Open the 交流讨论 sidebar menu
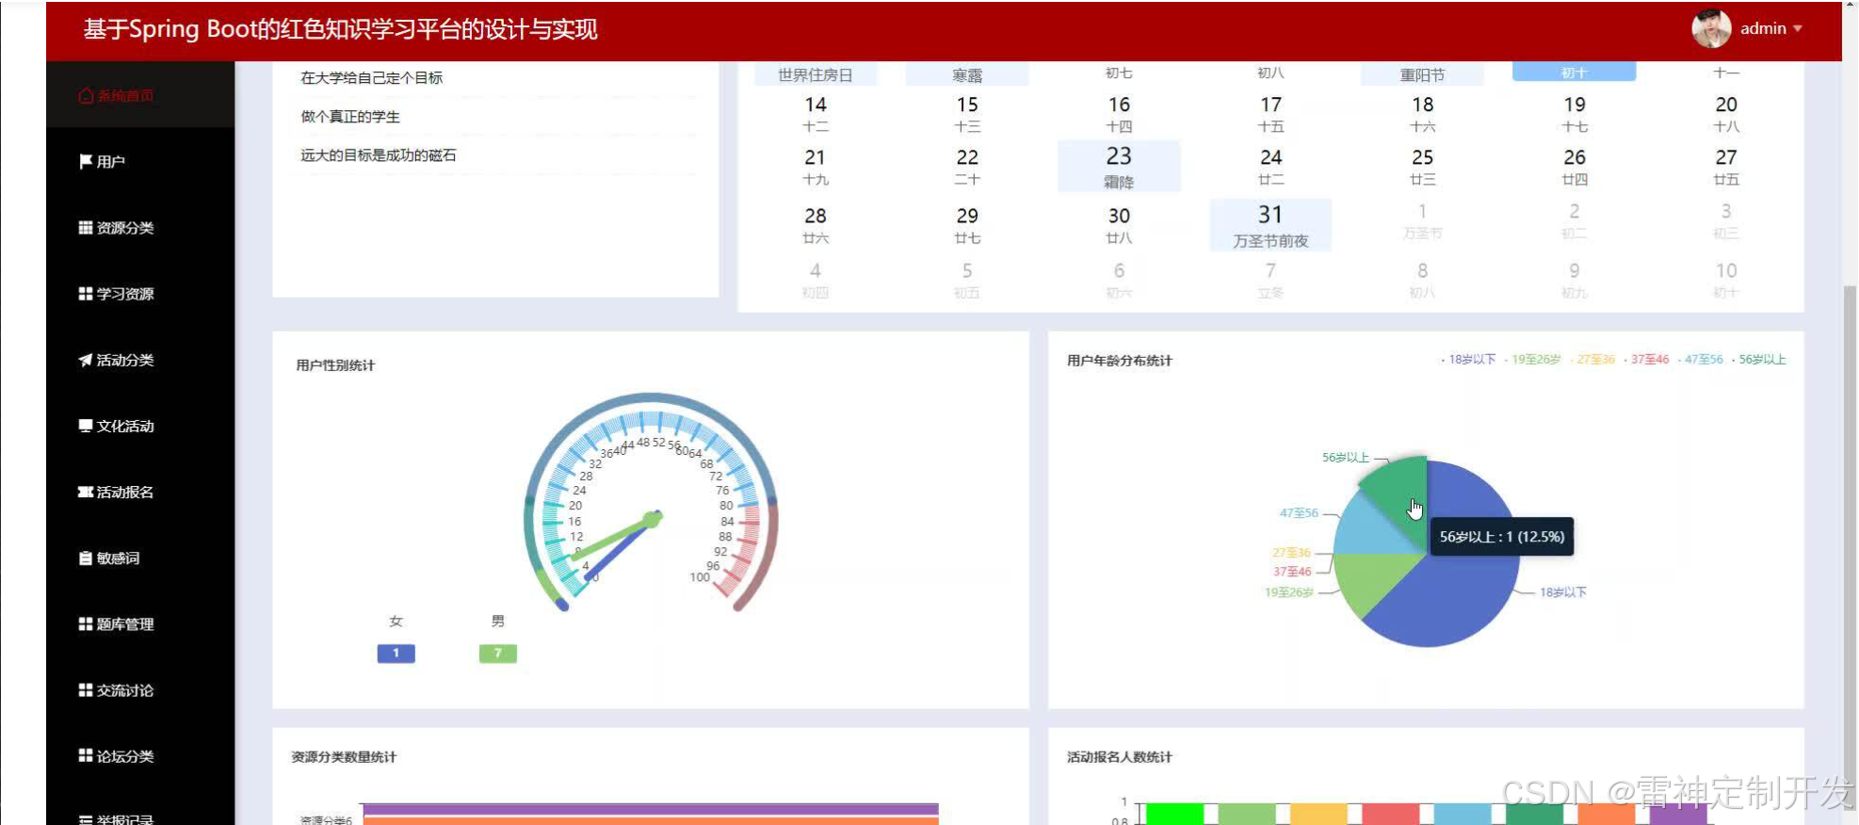Image resolution: width=1859 pixels, height=825 pixels. point(140,689)
